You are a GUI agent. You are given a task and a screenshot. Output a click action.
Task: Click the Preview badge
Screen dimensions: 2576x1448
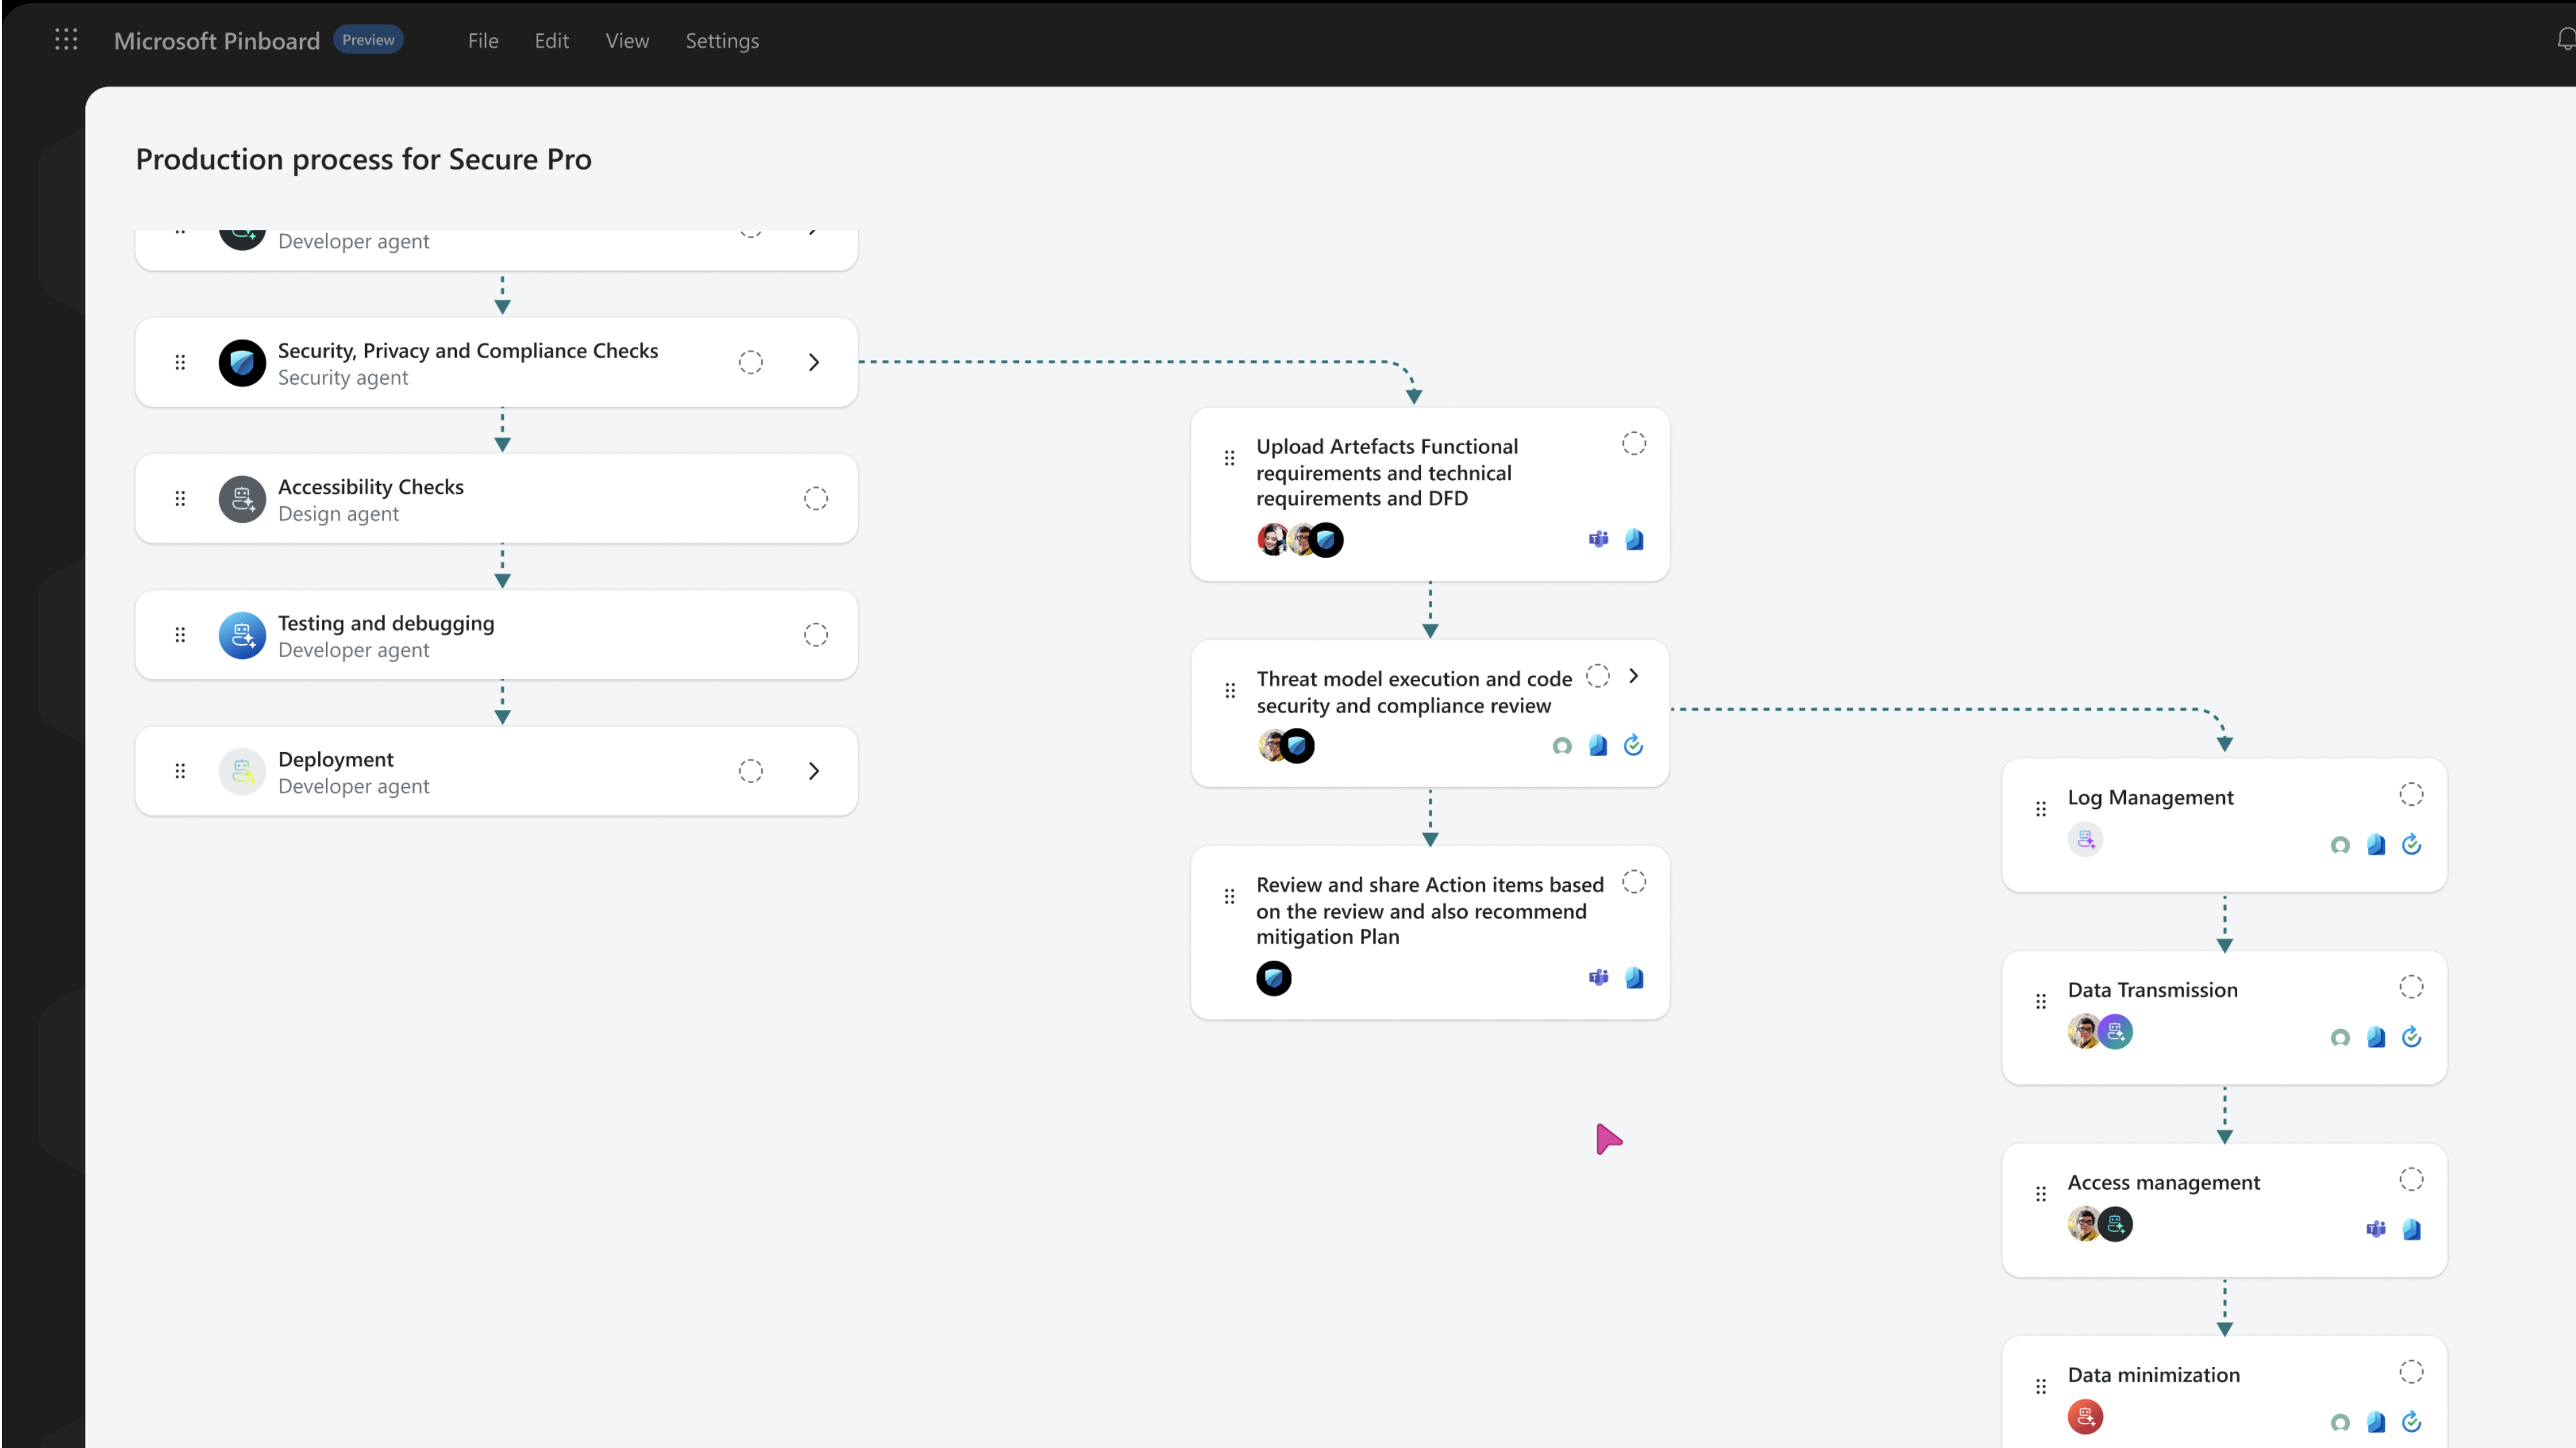coord(368,40)
